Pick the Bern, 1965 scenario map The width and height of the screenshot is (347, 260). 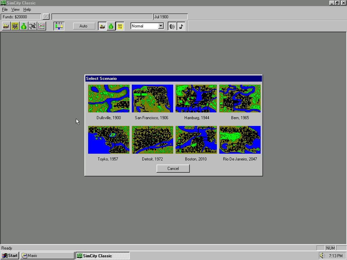point(240,99)
